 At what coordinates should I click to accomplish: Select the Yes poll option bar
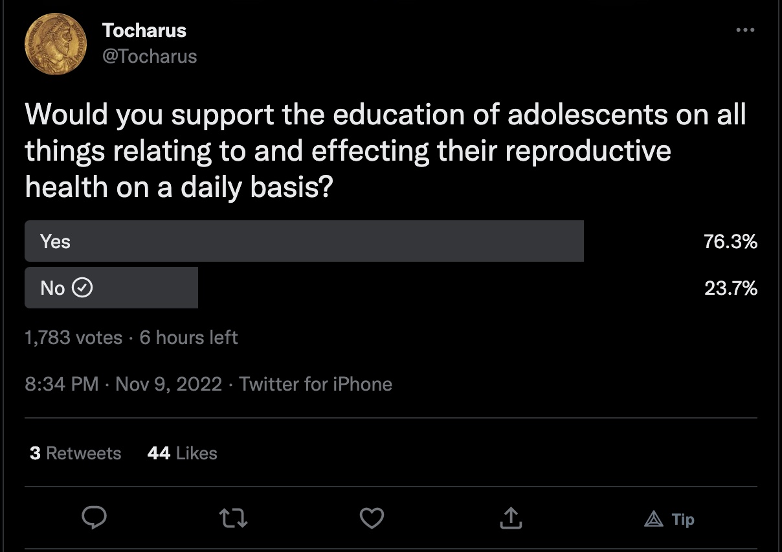coord(304,241)
